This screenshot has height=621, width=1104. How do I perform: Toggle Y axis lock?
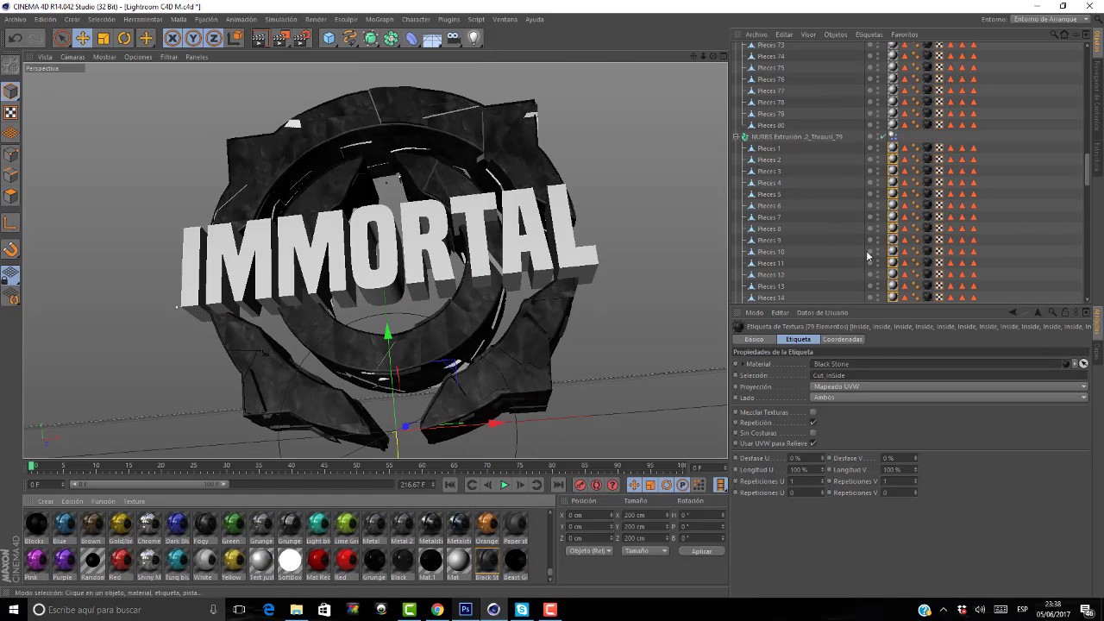193,38
